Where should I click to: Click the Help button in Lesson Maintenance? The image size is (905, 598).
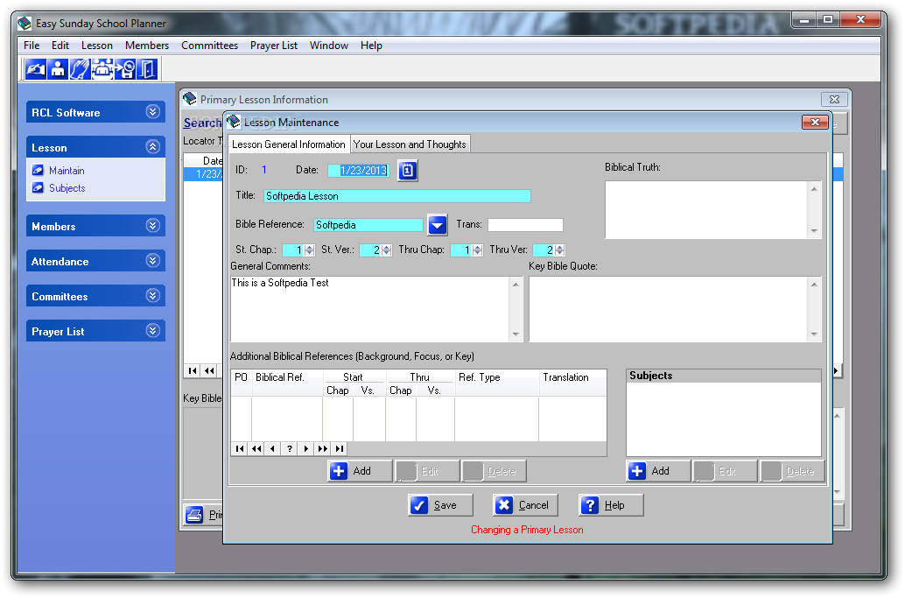611,505
